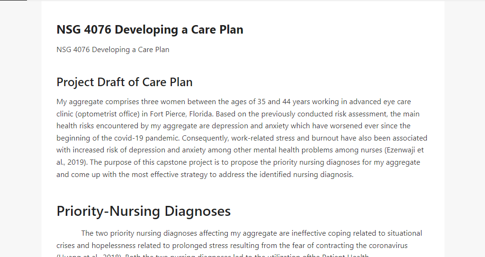Select the Project Draft of Care Plan heading
Viewport: 485px width, 257px height.
click(x=125, y=82)
